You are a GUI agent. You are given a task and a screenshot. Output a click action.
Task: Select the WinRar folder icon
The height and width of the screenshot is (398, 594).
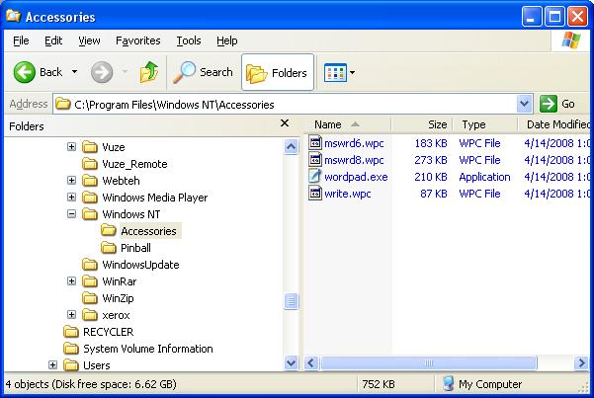[x=90, y=281]
